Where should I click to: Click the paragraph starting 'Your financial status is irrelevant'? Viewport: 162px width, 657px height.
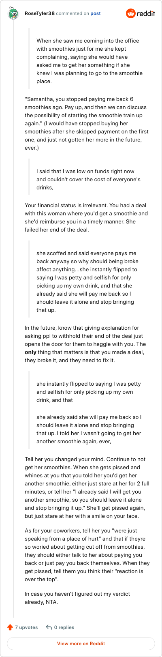(x=86, y=217)
